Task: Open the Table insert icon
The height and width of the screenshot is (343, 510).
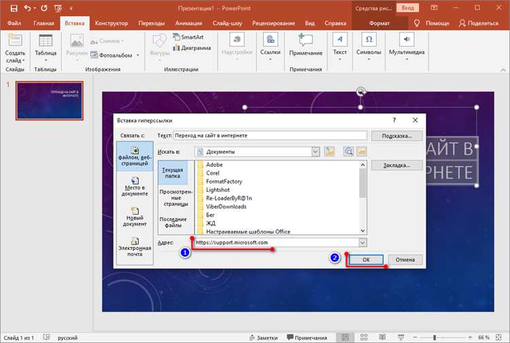Action: tap(46, 41)
